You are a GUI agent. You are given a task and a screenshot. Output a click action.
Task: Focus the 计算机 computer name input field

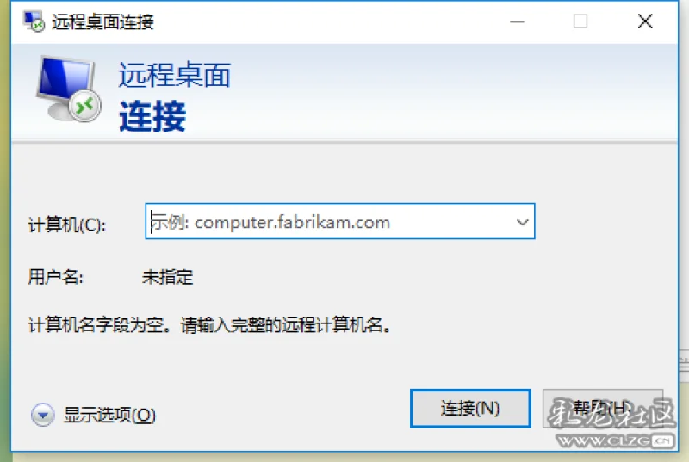339,222
